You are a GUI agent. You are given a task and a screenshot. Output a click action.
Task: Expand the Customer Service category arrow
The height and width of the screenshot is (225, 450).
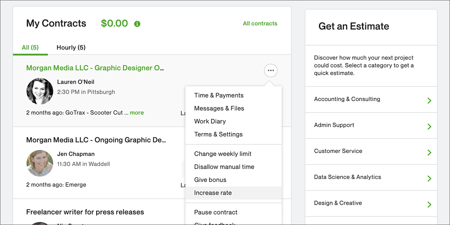click(429, 153)
